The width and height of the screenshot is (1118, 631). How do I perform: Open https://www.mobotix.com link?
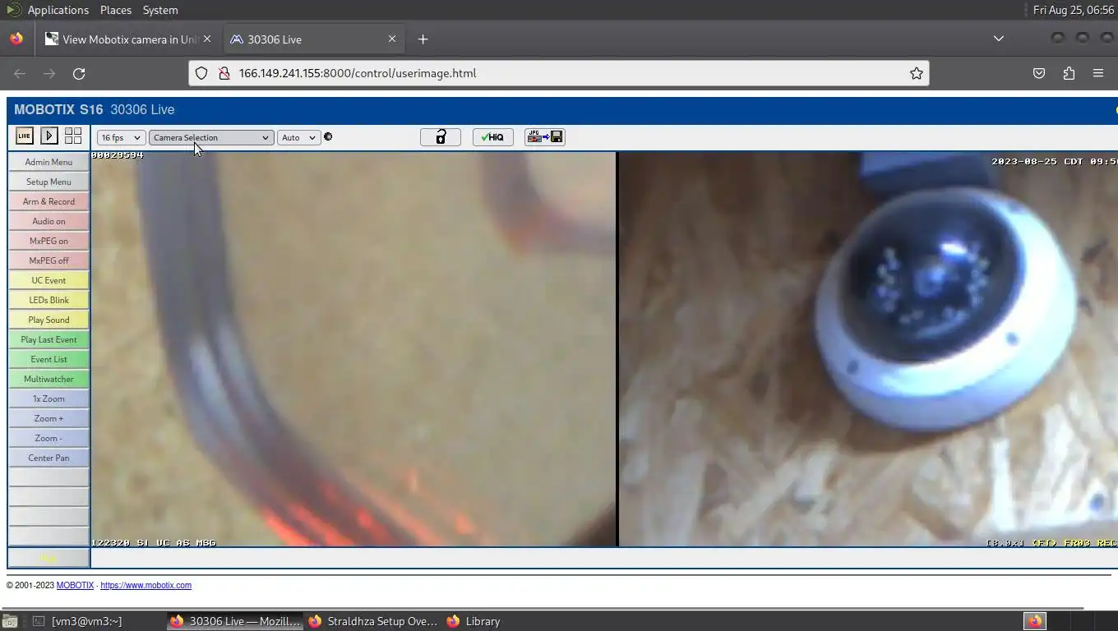[146, 585]
